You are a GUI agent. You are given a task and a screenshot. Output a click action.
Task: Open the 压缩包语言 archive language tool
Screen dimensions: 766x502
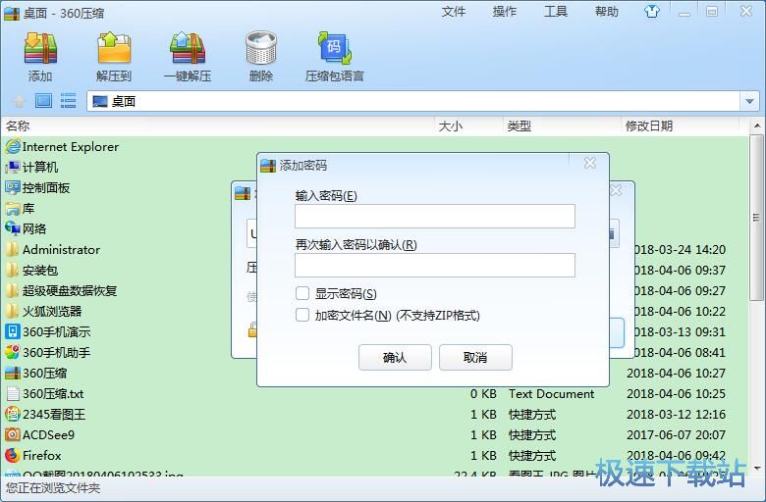coord(335,49)
